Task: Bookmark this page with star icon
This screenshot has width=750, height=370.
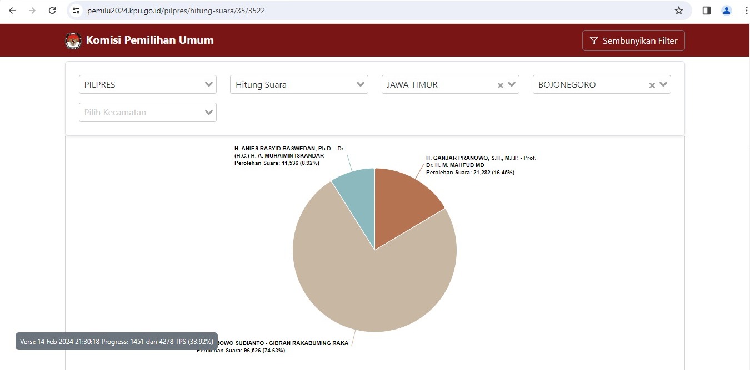Action: coord(678,11)
